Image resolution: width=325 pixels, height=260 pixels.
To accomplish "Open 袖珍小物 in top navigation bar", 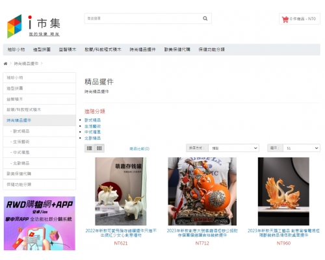I will tap(16, 49).
